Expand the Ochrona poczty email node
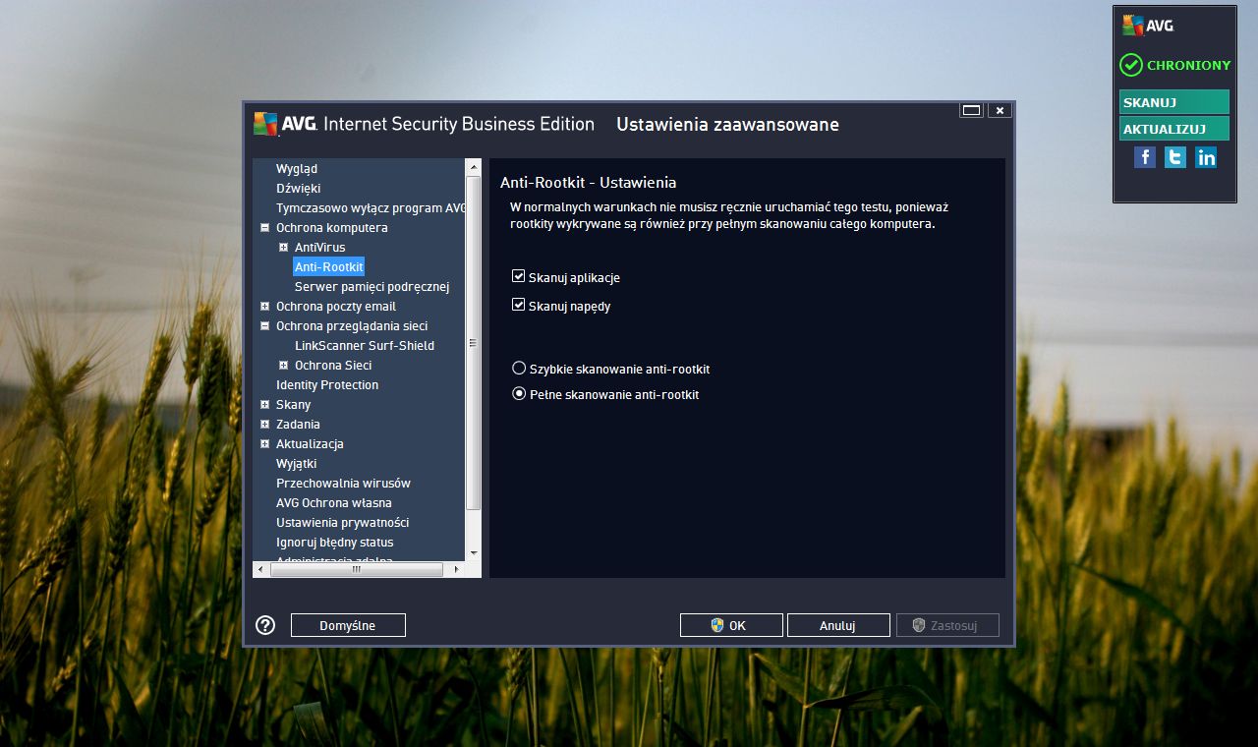The height and width of the screenshot is (747, 1258). pos(264,306)
